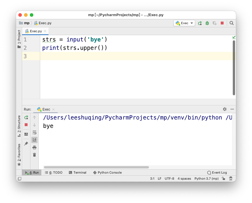Viewport: 252px width, 203px height.
Task: Rerun Exec from Run panel sidebar
Action: [26, 117]
